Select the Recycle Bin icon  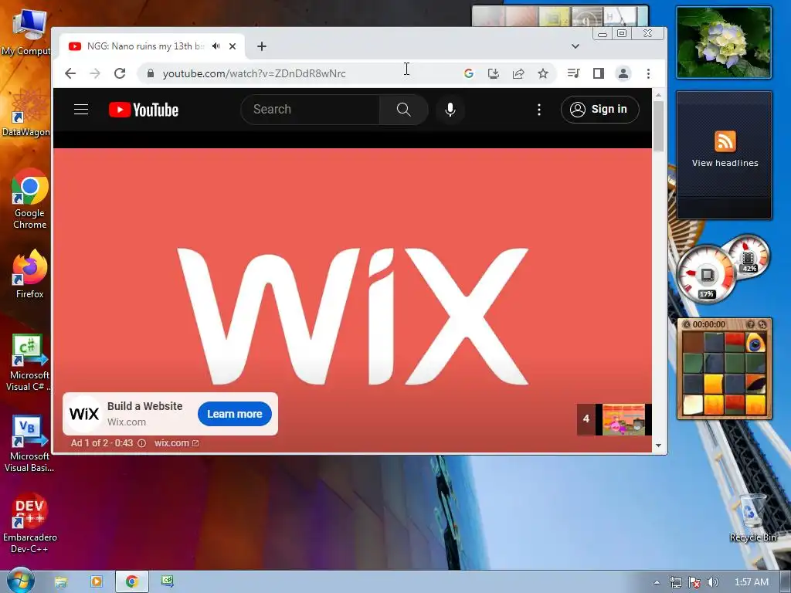pos(752,518)
